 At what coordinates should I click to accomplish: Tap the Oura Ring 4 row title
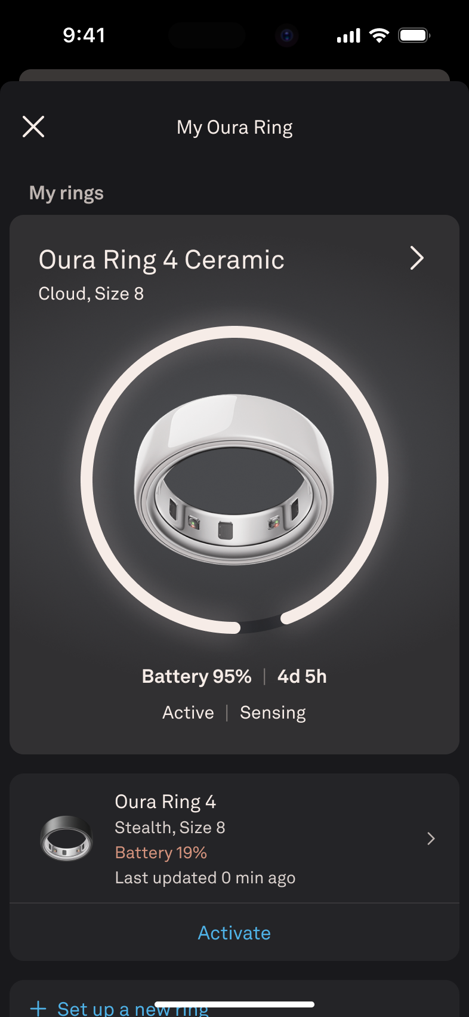(x=165, y=802)
